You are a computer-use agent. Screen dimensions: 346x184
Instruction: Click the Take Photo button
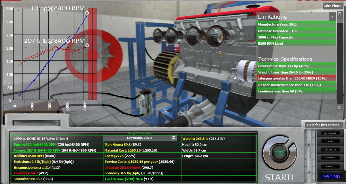[332, 6]
